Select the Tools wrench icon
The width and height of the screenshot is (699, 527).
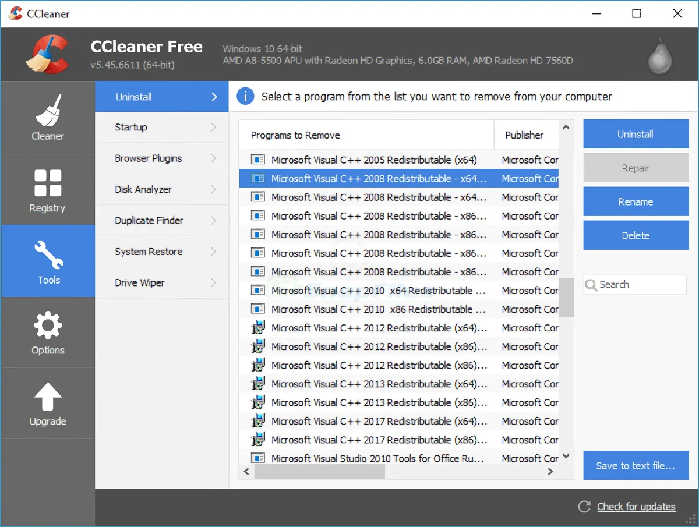pos(48,255)
